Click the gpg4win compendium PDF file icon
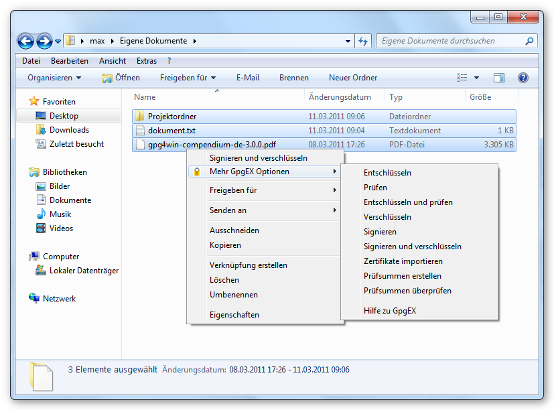The width and height of the screenshot is (554, 410). [139, 145]
